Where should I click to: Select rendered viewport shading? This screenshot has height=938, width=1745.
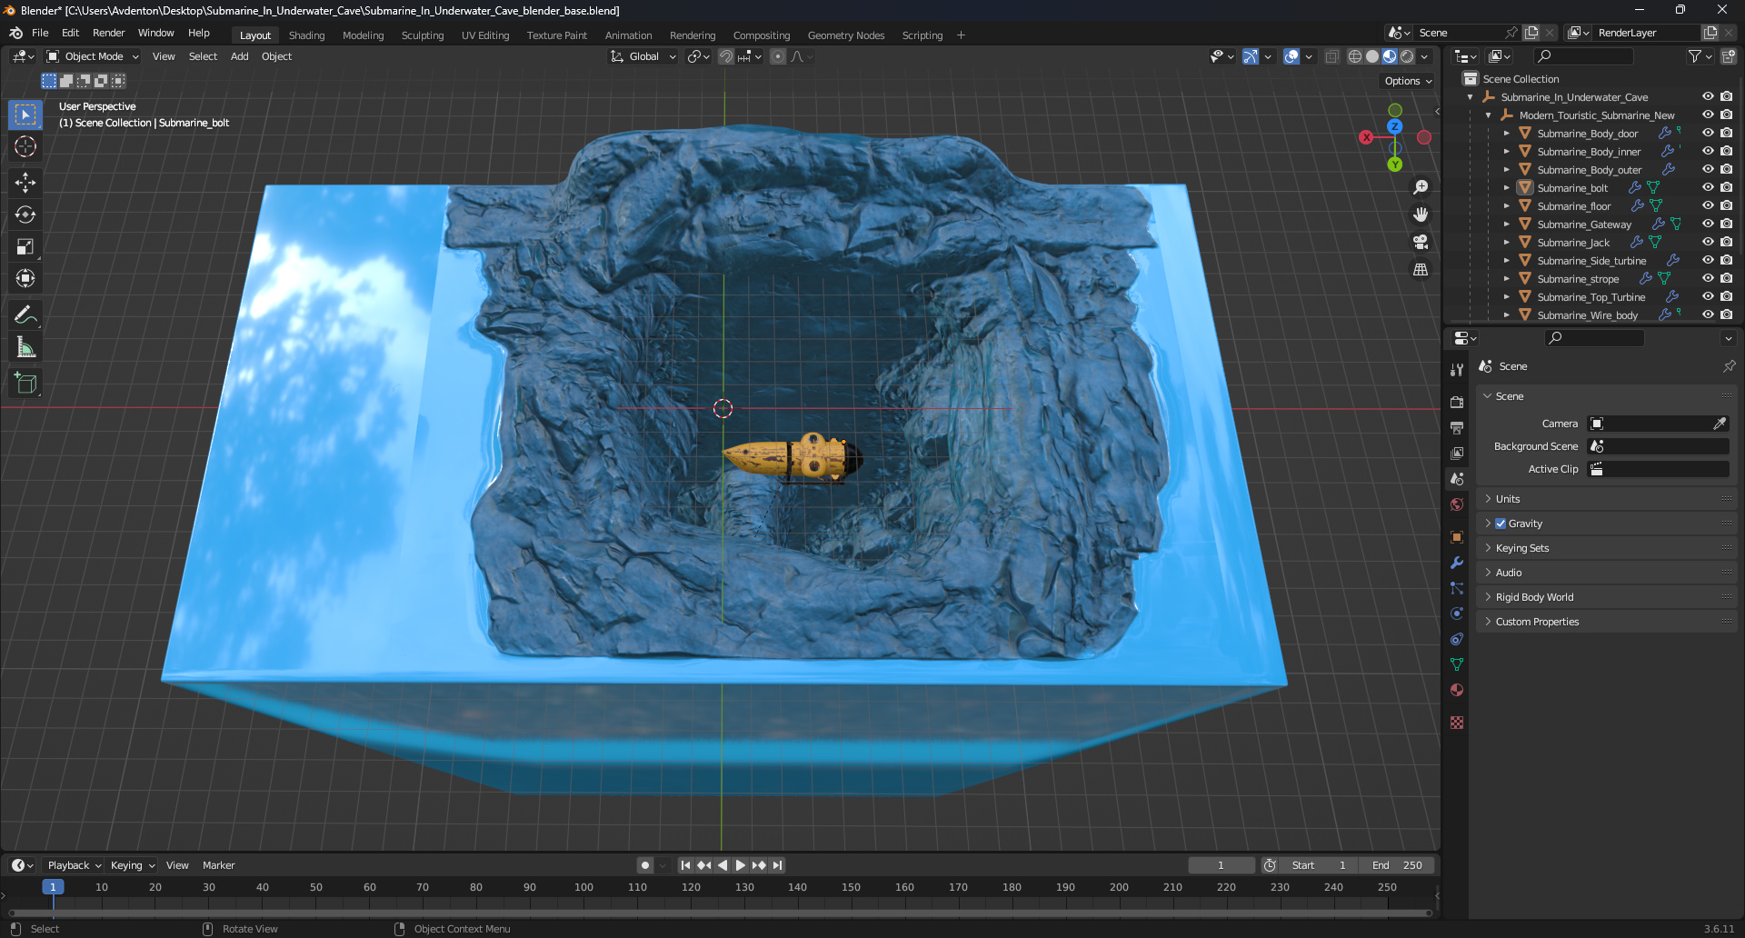(1407, 56)
